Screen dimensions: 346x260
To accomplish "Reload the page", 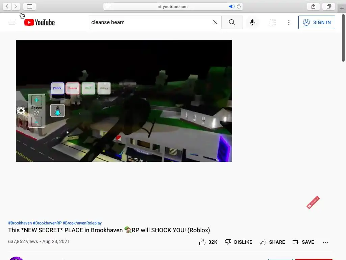I will (239, 6).
